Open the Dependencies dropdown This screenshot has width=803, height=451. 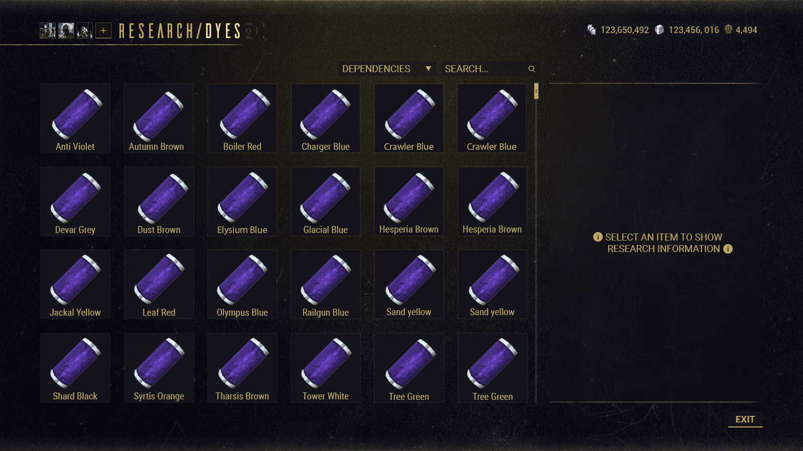click(x=387, y=69)
